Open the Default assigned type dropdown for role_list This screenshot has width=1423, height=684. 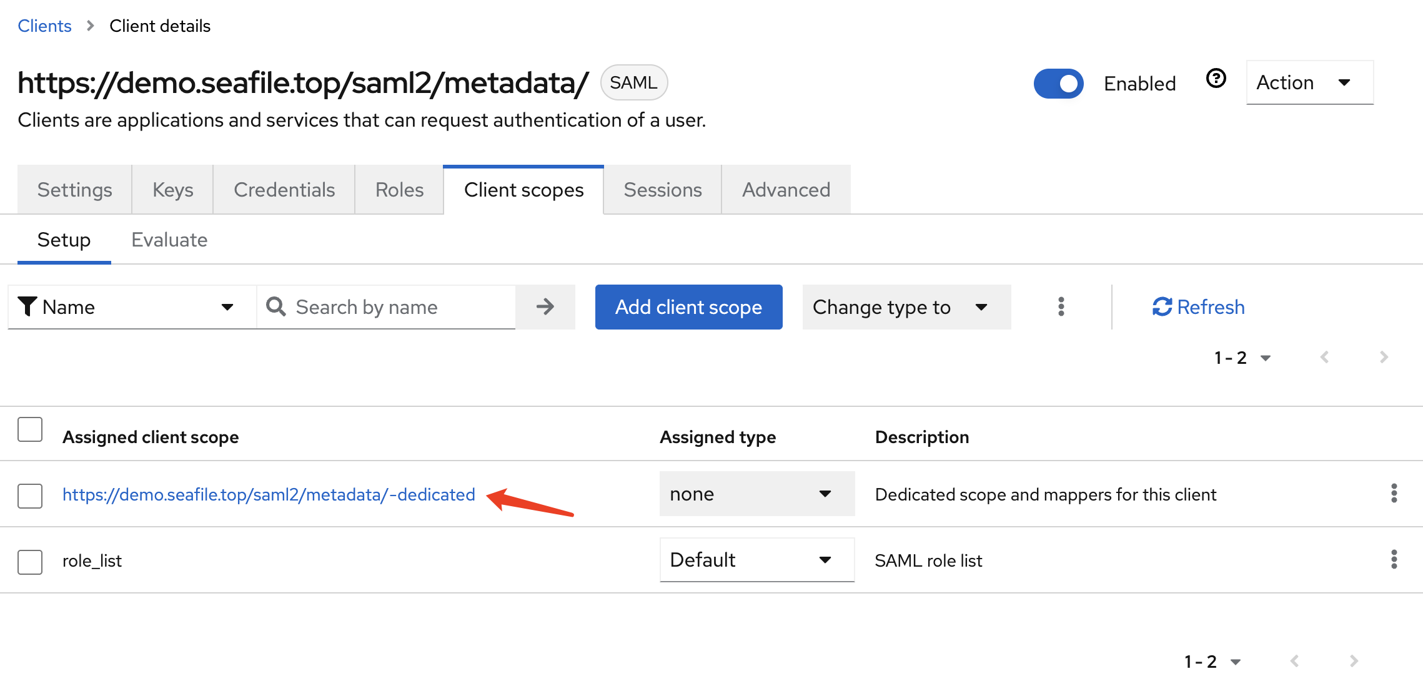click(756, 560)
